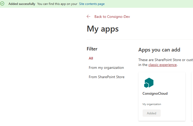Go back to Consigno-Dev
This screenshot has width=193, height=126.
pos(112,17)
